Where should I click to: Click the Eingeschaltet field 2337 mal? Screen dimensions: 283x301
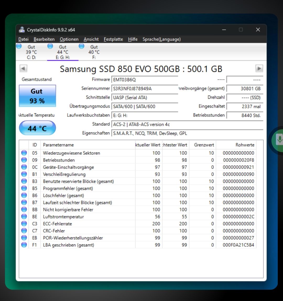coord(245,106)
